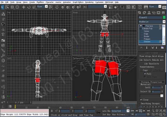167x117 pixels.
Task: Toggle the selection lock padlock icon
Action: point(52,111)
